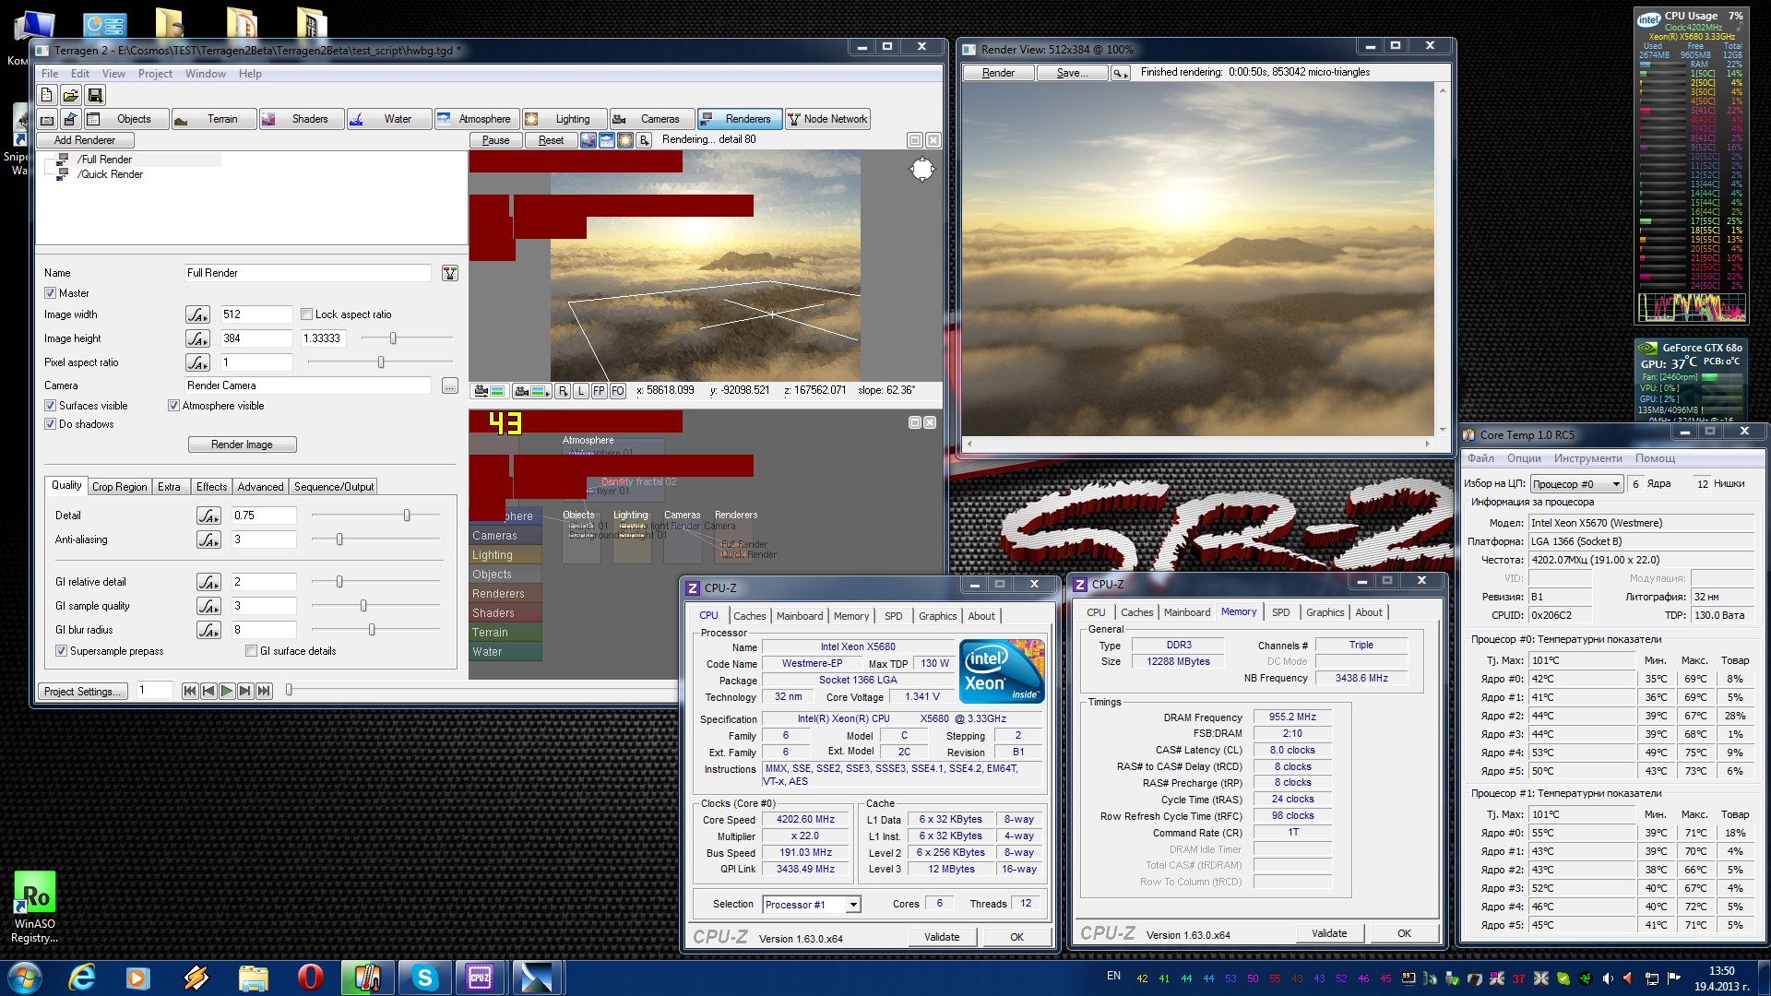Toggle atmosphere display in 3D preview
This screenshot has height=996, width=1771.
(x=607, y=140)
